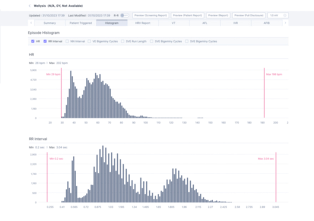Switch to the Summary tab

[50, 23]
